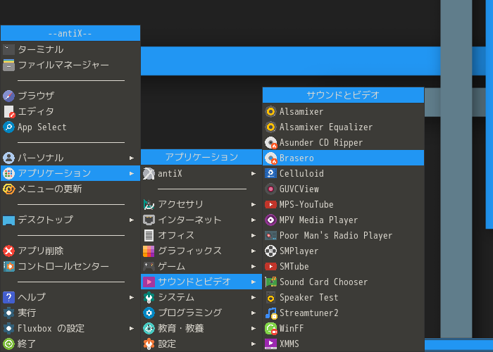Click the Asunder CD Ripper disc icon
Screen dimensions: 493x352
[x=270, y=142]
